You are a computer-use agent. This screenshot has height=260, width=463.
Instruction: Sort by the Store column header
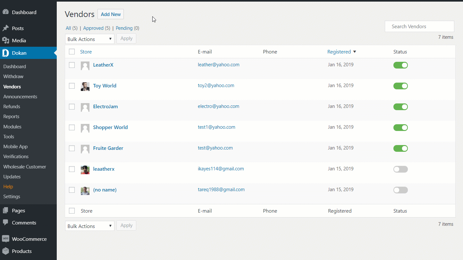pyautogui.click(x=86, y=52)
